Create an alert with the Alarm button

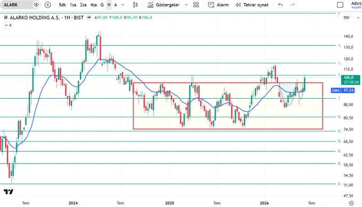click(218, 5)
